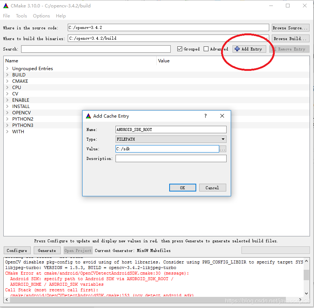
Task: Expand the ENABLE group
Action: (7, 100)
